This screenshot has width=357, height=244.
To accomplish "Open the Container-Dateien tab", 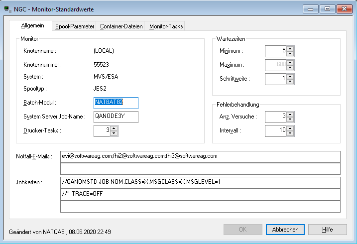I will (x=121, y=26).
